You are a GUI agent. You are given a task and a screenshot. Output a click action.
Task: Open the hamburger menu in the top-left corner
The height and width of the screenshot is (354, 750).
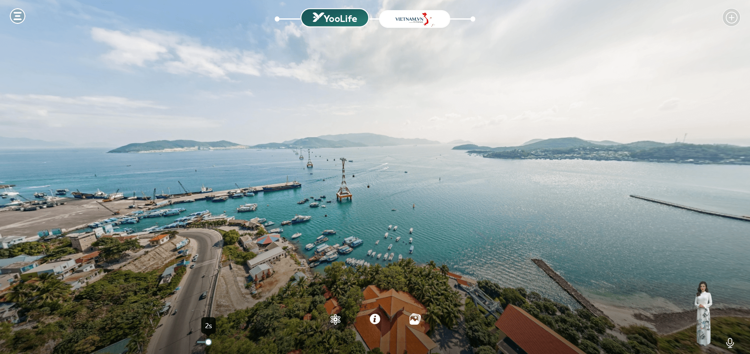click(x=18, y=16)
